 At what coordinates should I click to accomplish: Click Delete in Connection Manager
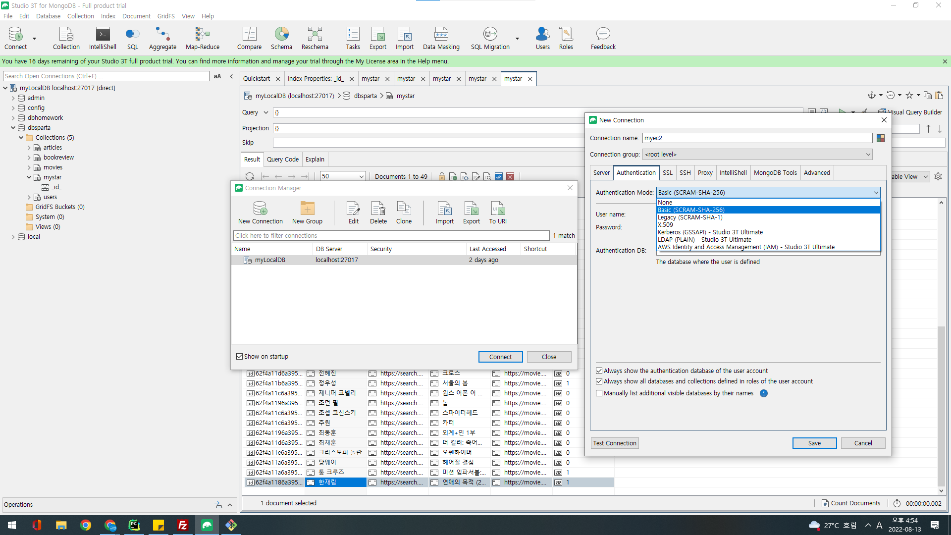(378, 213)
